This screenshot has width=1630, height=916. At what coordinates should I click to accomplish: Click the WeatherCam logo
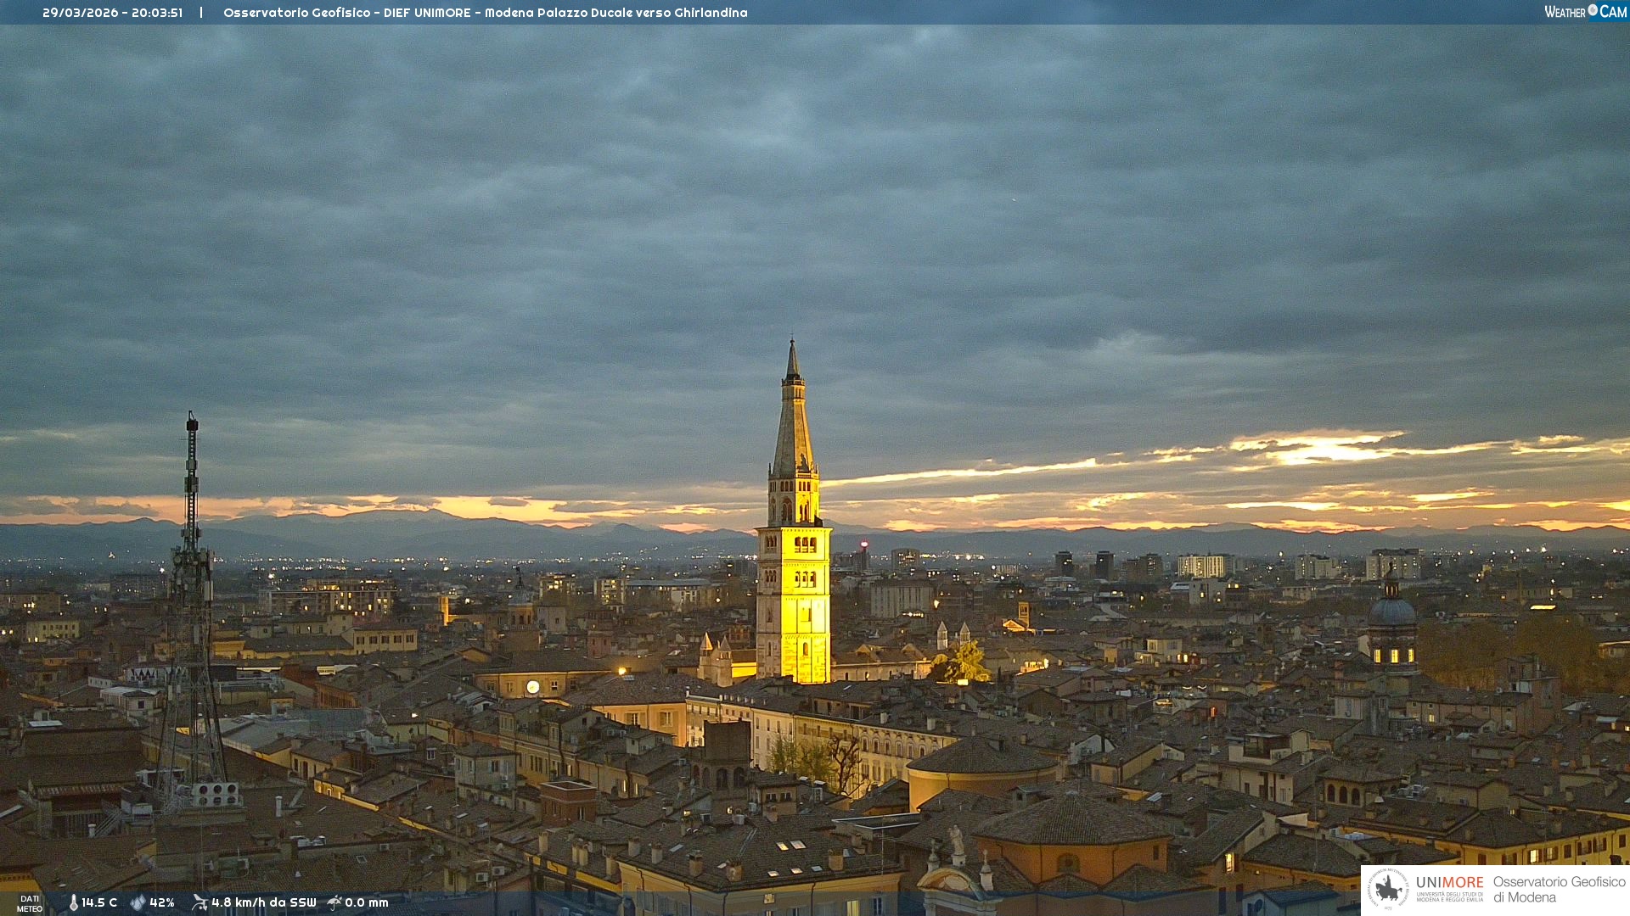(x=1585, y=12)
